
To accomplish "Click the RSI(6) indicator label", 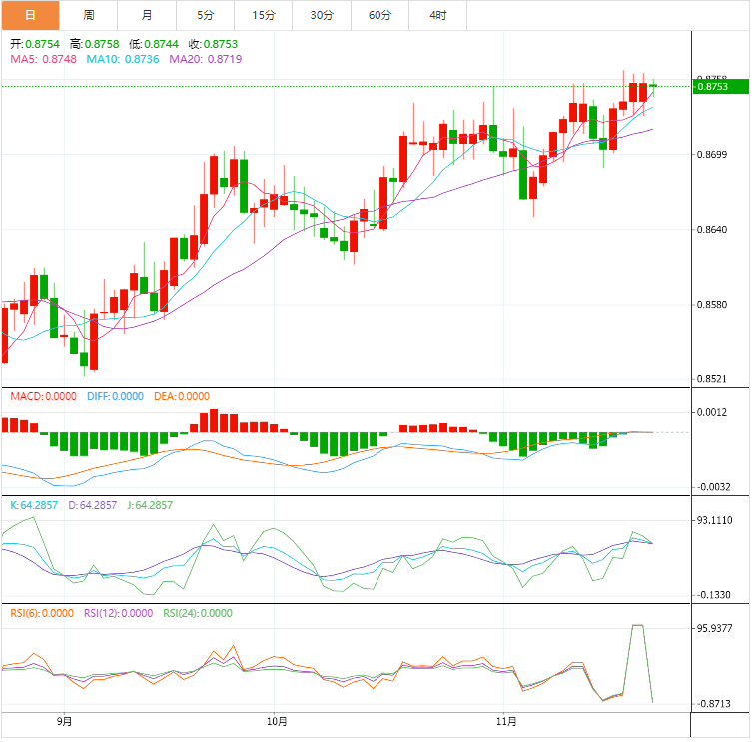I will pos(42,613).
